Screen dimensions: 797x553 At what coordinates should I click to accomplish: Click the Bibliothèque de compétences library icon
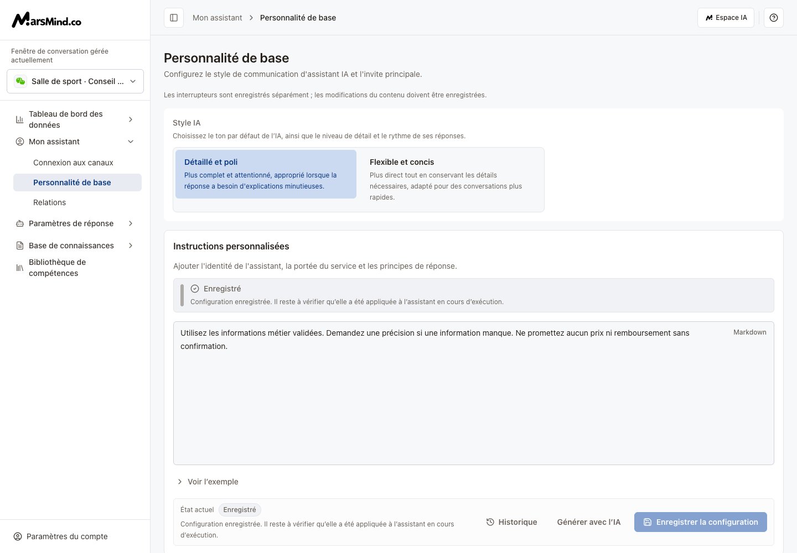click(x=19, y=268)
